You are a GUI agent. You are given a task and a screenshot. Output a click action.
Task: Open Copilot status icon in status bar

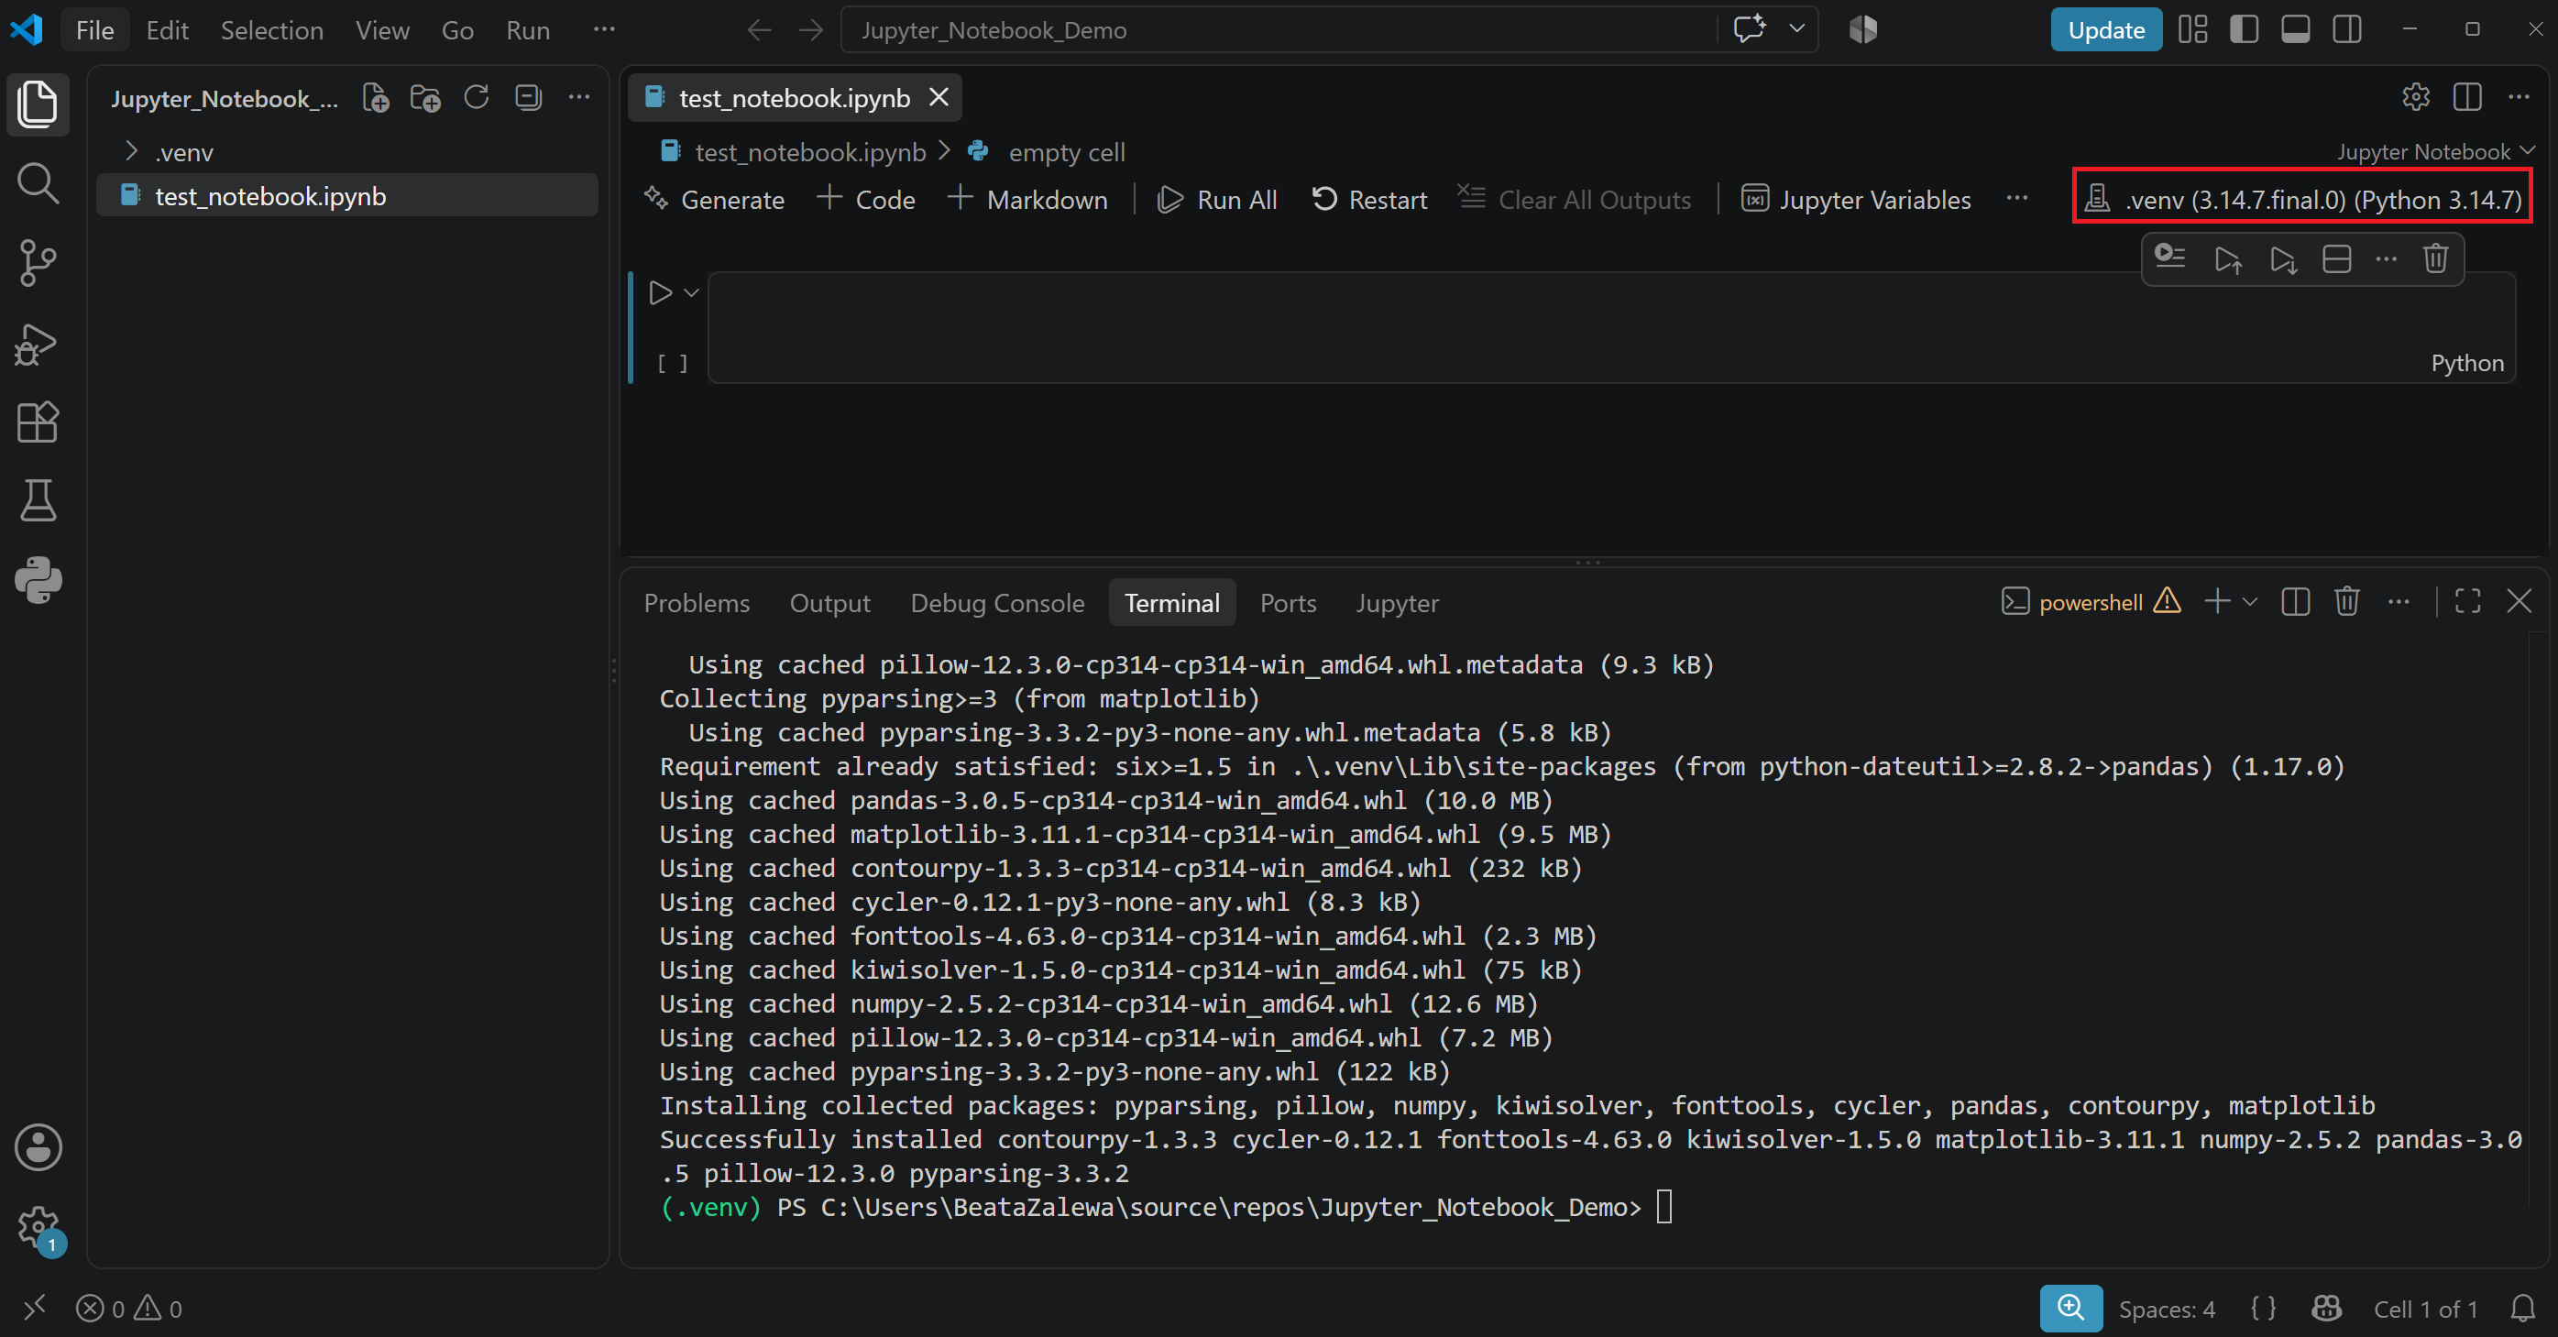point(2325,1310)
